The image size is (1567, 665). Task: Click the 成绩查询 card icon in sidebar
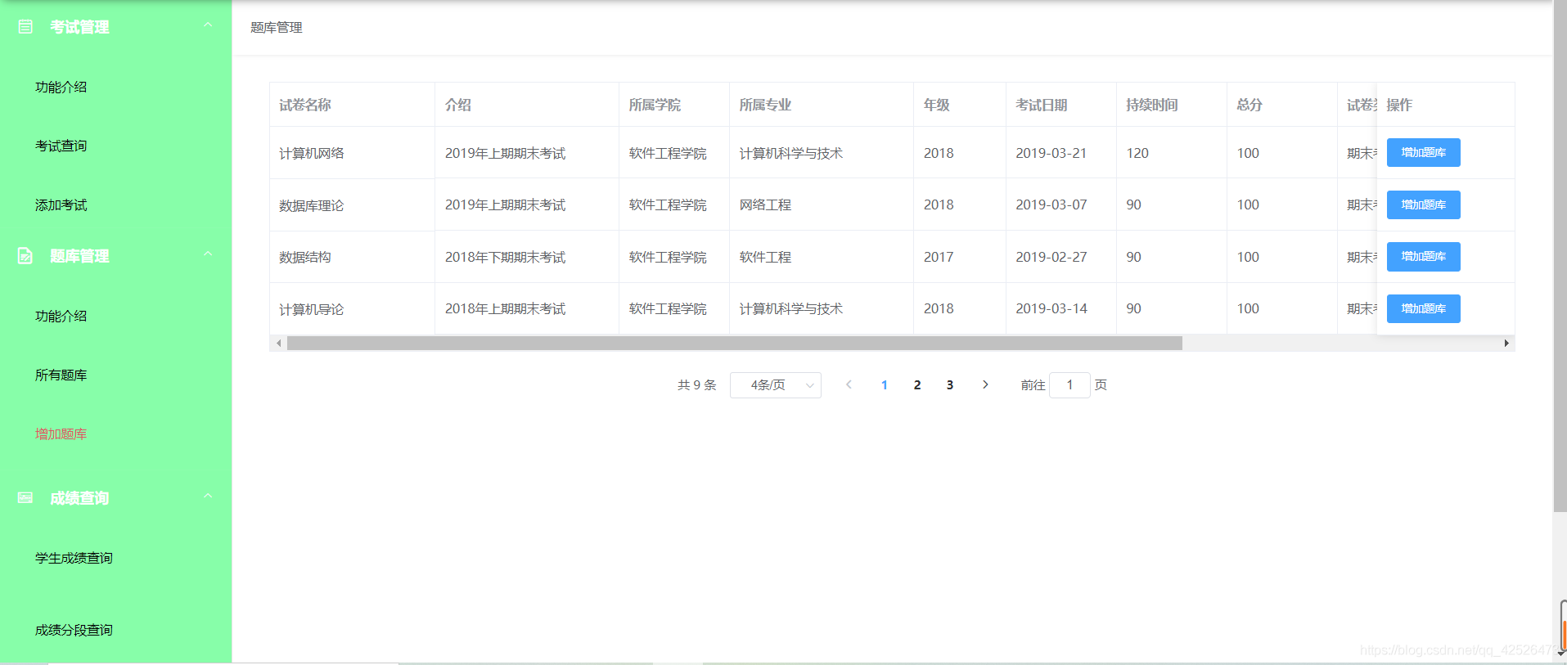tap(25, 497)
